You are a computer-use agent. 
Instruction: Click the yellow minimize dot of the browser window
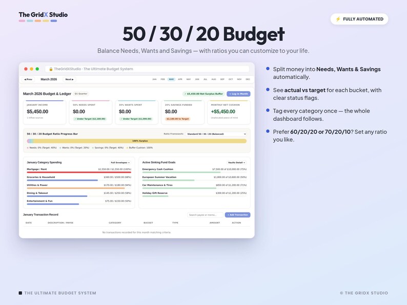pyautogui.click(x=31, y=69)
